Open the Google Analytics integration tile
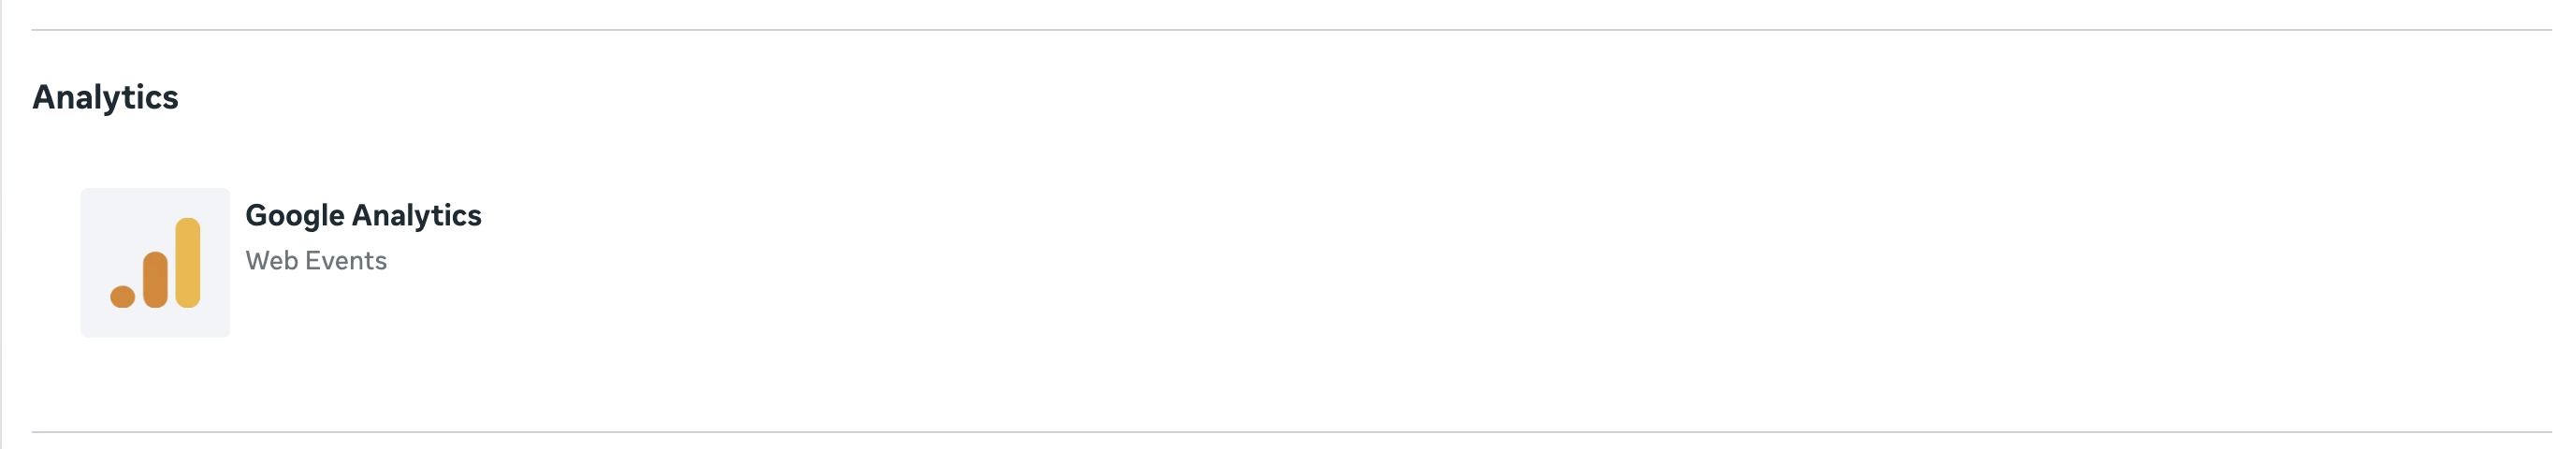The height and width of the screenshot is (449, 2556). point(282,263)
